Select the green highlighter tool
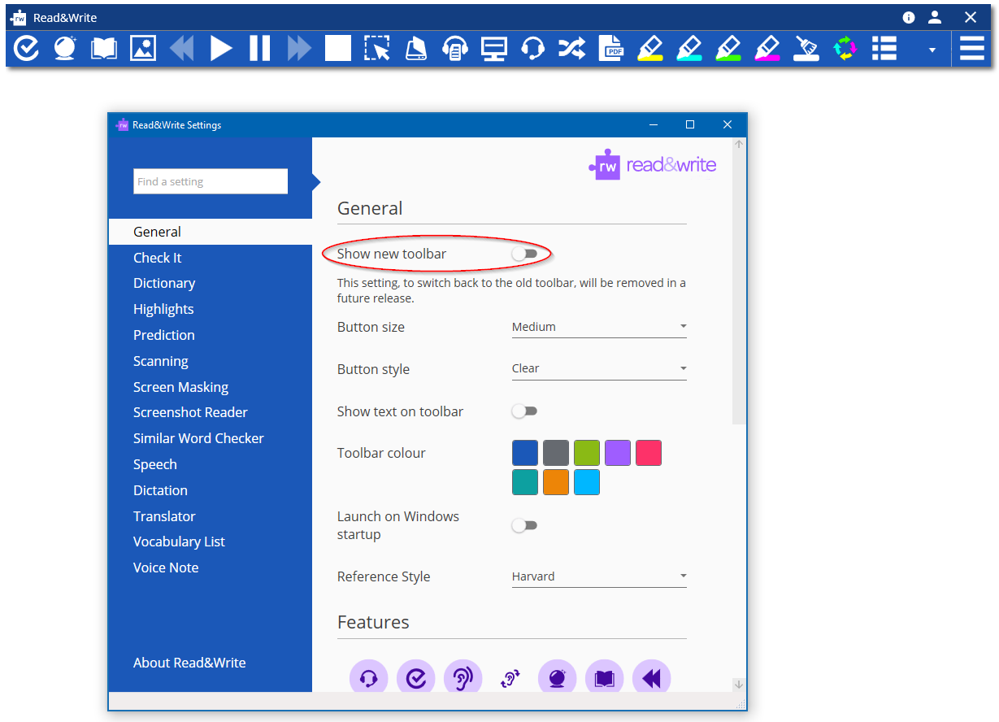 tap(728, 48)
